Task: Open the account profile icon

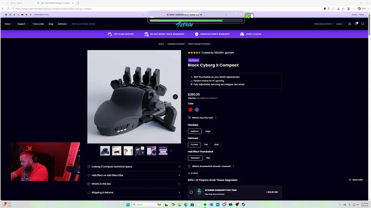Action: 350,24
